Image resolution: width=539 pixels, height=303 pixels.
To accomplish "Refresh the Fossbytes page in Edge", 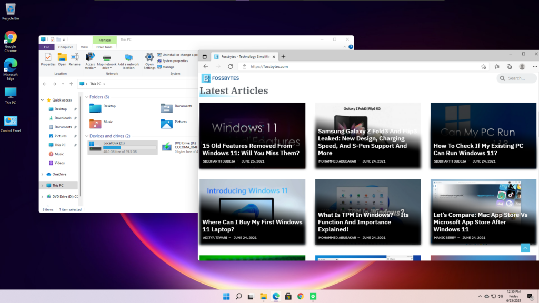I will pos(230,67).
